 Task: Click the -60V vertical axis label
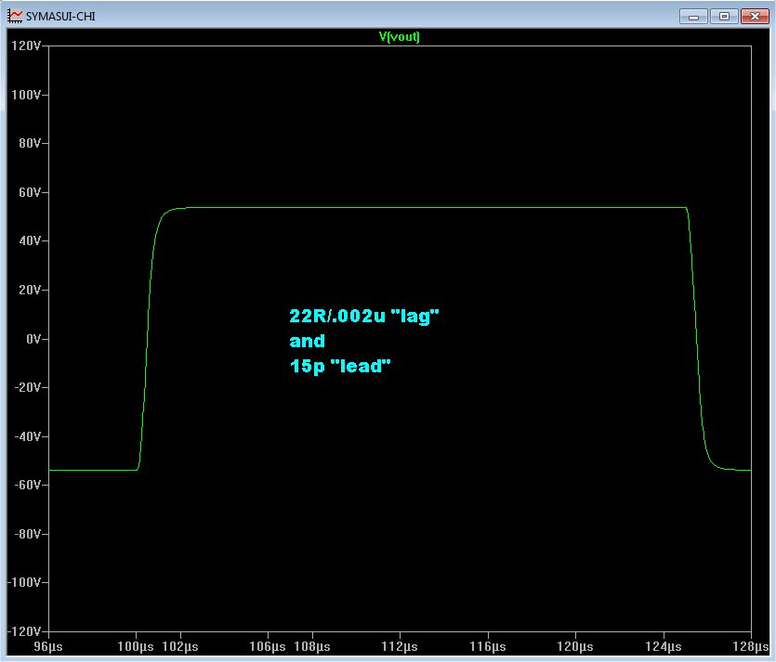coord(28,485)
